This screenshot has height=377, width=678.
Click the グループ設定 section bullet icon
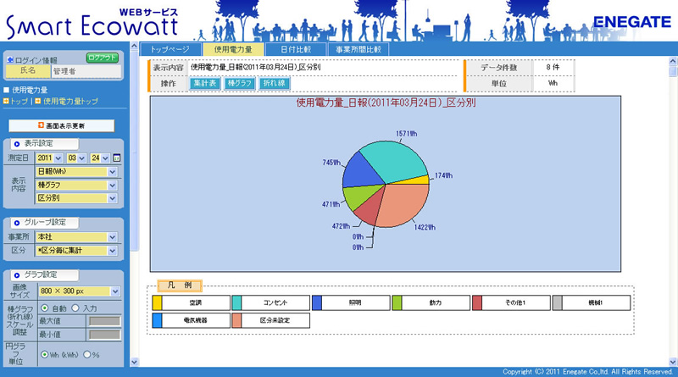click(x=16, y=223)
